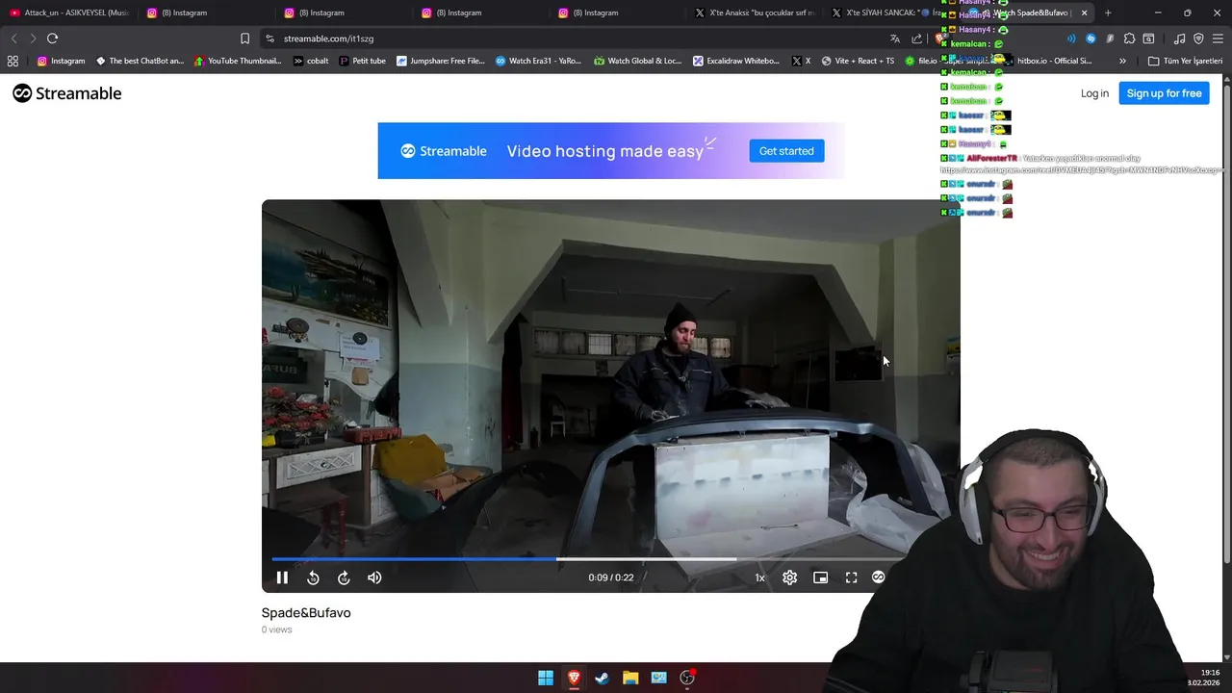Enter fullscreen video mode
Screen dimensions: 1232x693
851,577
